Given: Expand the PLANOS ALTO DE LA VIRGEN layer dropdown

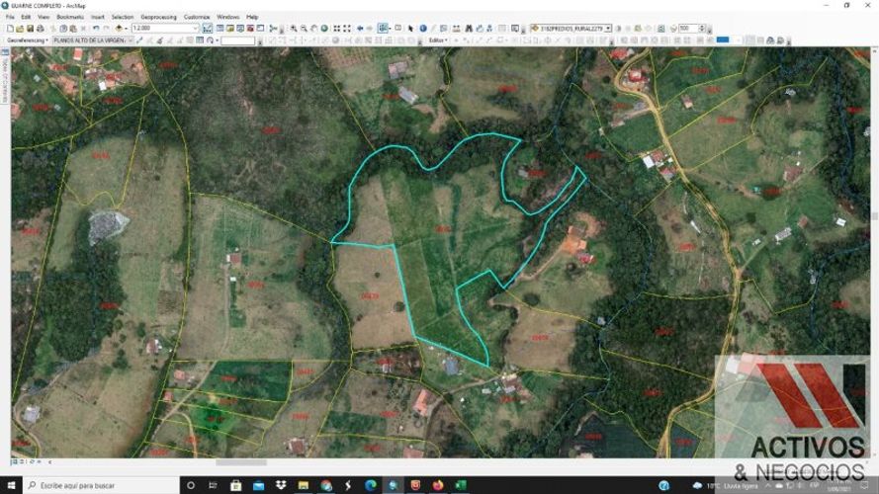Looking at the screenshot, I should point(131,41).
